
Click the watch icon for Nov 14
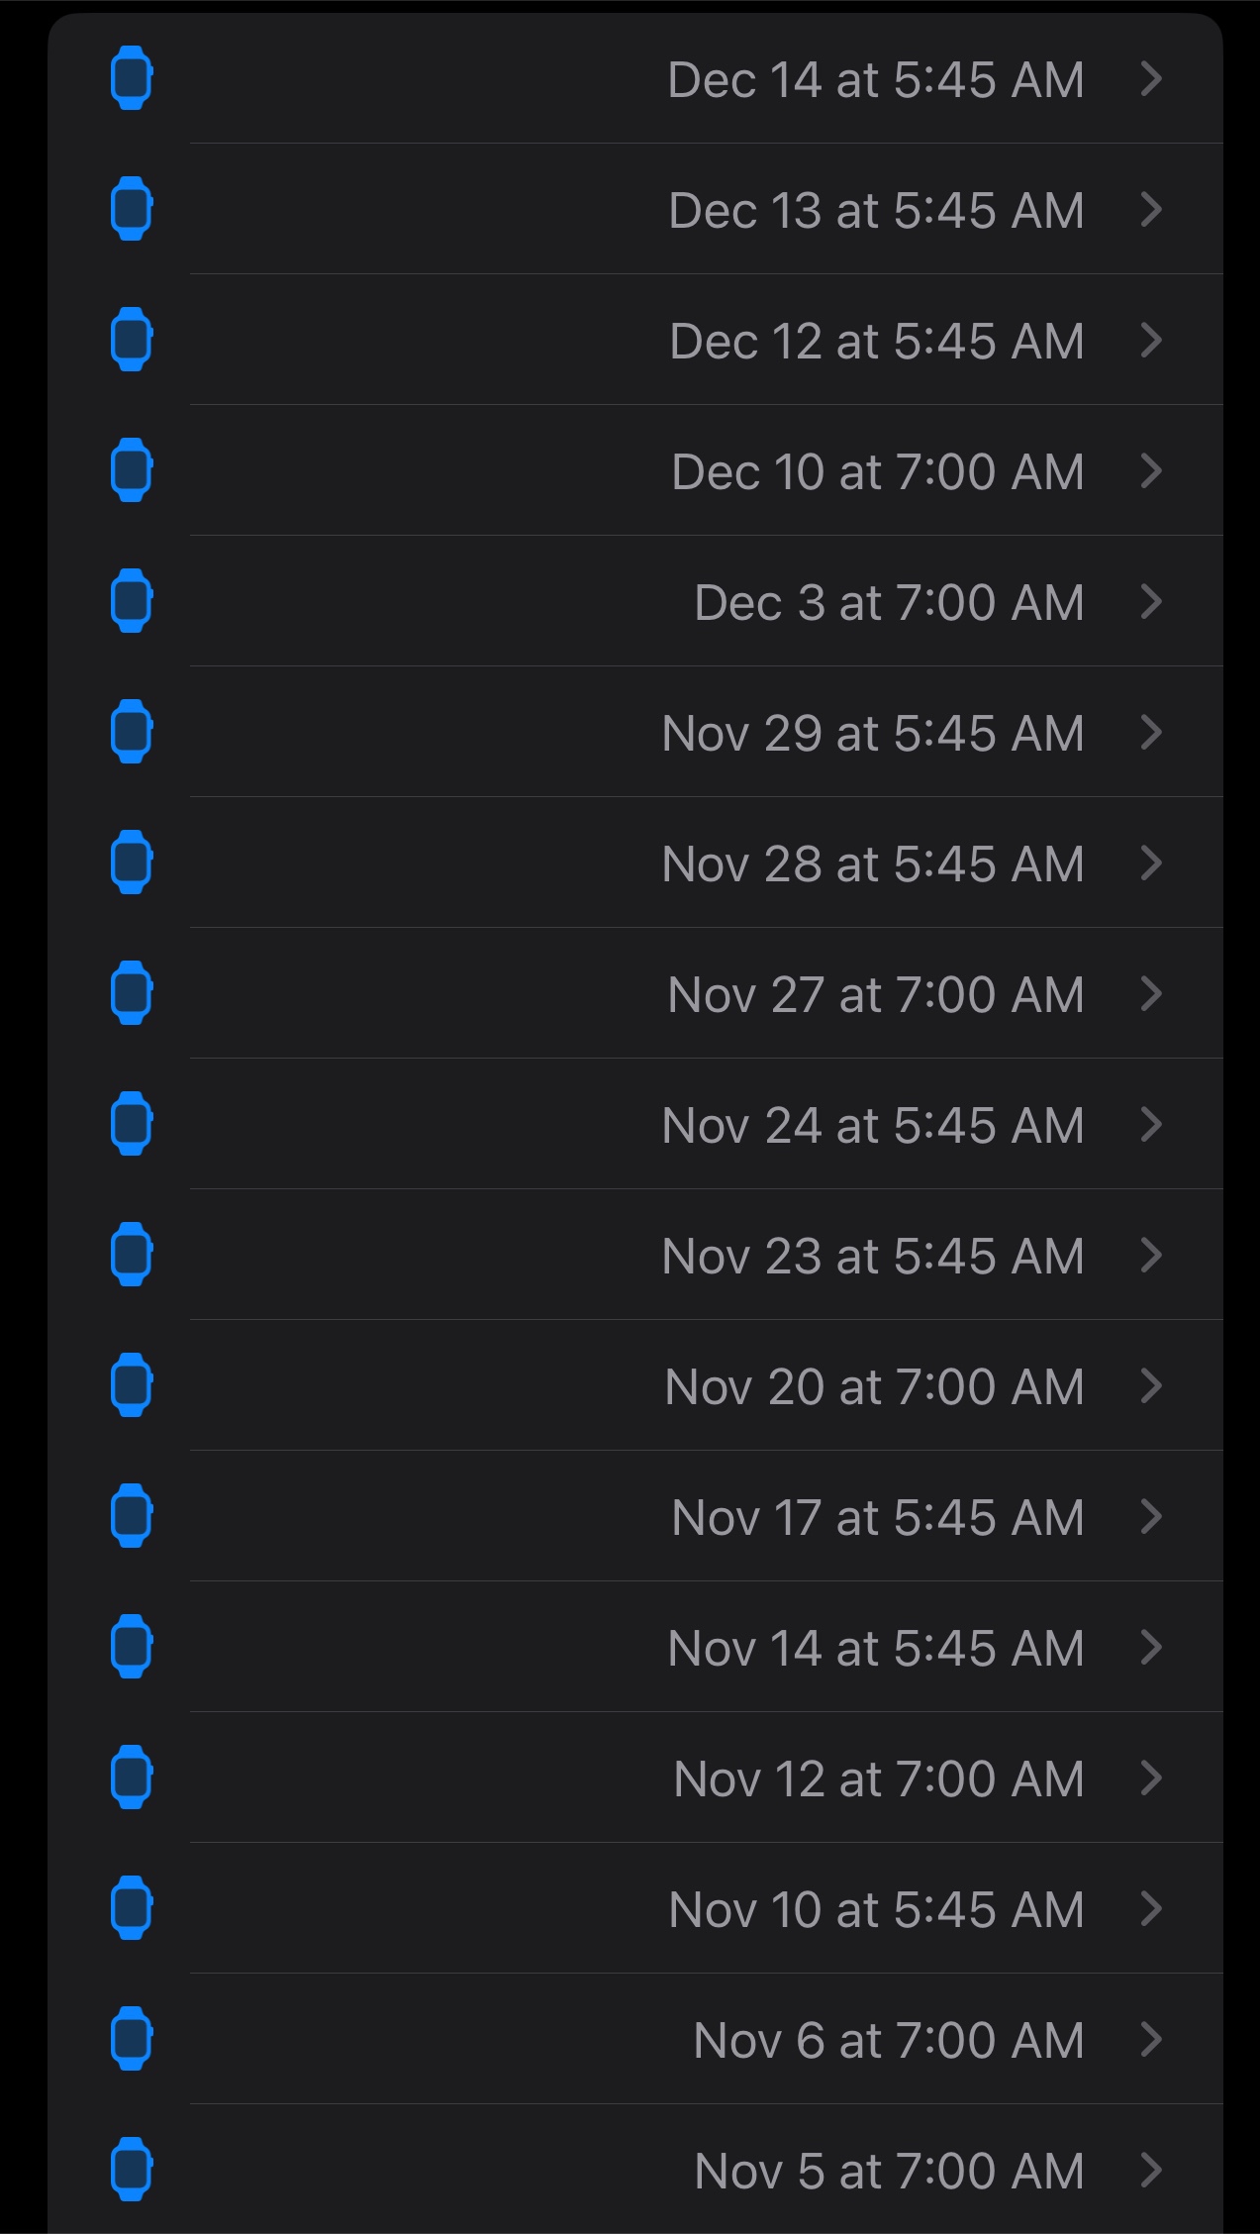point(131,1647)
